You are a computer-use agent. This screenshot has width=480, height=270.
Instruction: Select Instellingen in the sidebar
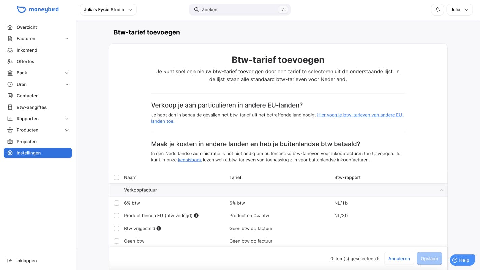pos(29,153)
